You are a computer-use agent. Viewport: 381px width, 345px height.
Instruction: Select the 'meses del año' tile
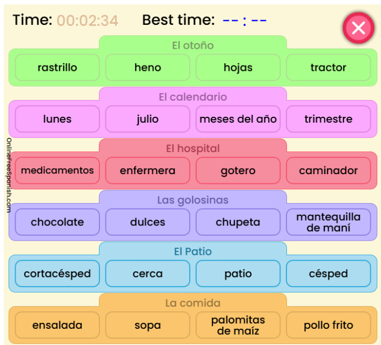pyautogui.click(x=238, y=119)
